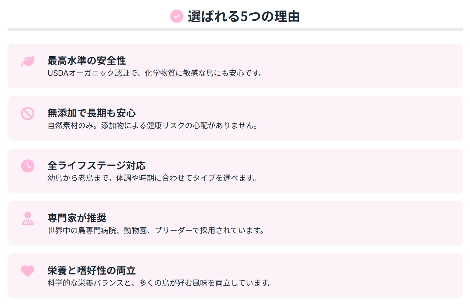Click the 科学的な栄養バランス description text
Viewport: 470px width, 305px height.
pos(160,283)
